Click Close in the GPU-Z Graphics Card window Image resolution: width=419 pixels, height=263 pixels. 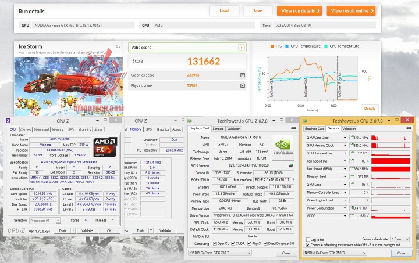click(x=286, y=253)
